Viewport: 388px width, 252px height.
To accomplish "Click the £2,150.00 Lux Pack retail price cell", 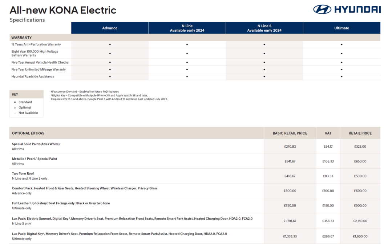I will (360, 221).
